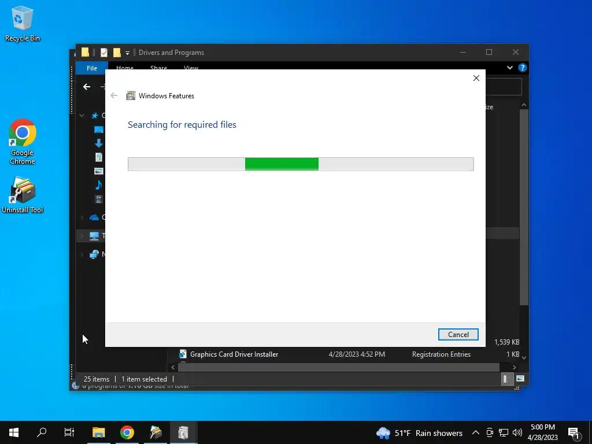Expand the OneDrive tree node

82,217
